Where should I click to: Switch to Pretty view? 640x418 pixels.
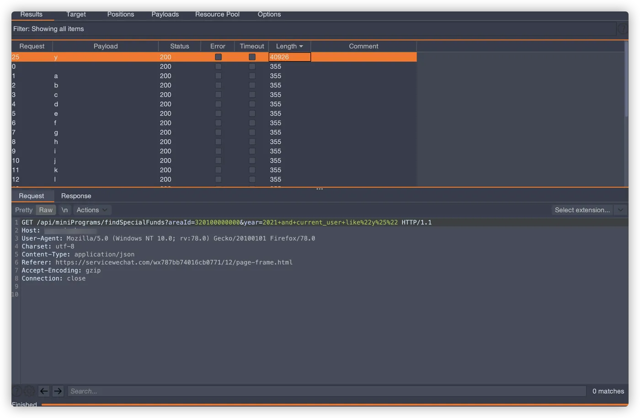(24, 210)
